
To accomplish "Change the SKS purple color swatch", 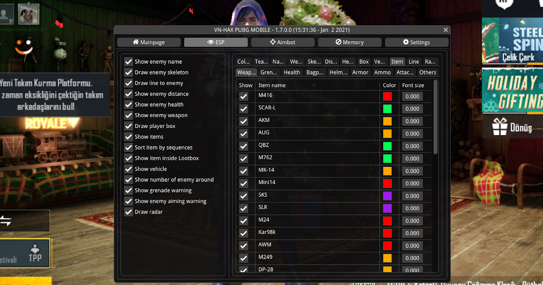I will [x=387, y=196].
